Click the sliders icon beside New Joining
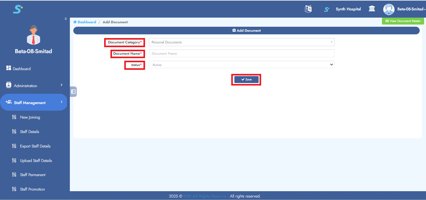Screen dimensions: 426x200 coord(14,117)
